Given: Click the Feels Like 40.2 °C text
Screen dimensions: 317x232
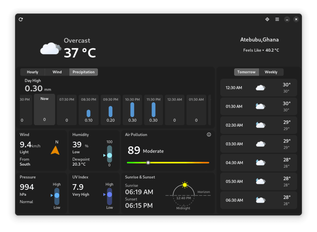Looking at the screenshot, I should [261, 50].
